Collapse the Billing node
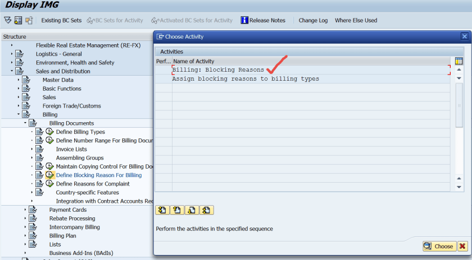The image size is (472, 260). click(19, 114)
